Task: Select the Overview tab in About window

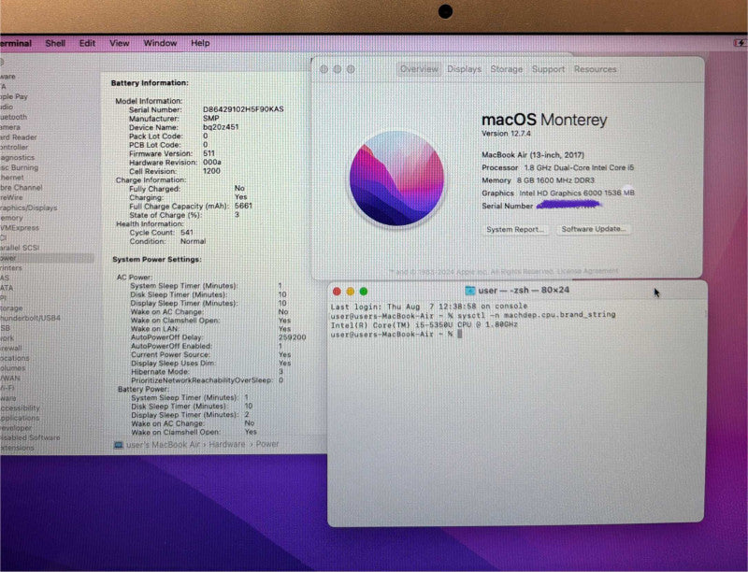Action: click(419, 69)
